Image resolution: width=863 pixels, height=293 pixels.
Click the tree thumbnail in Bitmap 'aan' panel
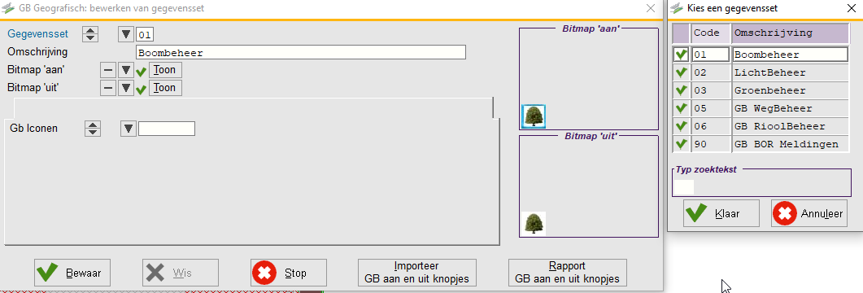coord(534,116)
